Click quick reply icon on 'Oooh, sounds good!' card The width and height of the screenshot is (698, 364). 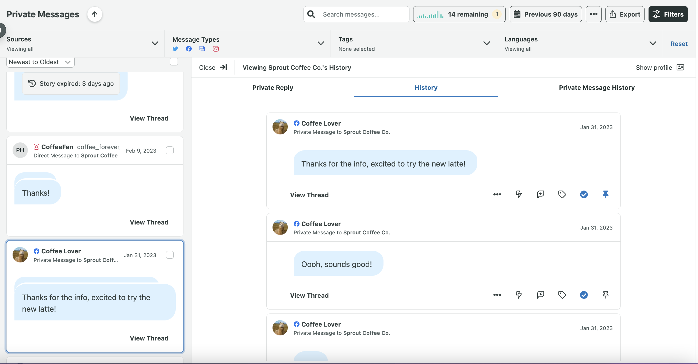tap(540, 295)
